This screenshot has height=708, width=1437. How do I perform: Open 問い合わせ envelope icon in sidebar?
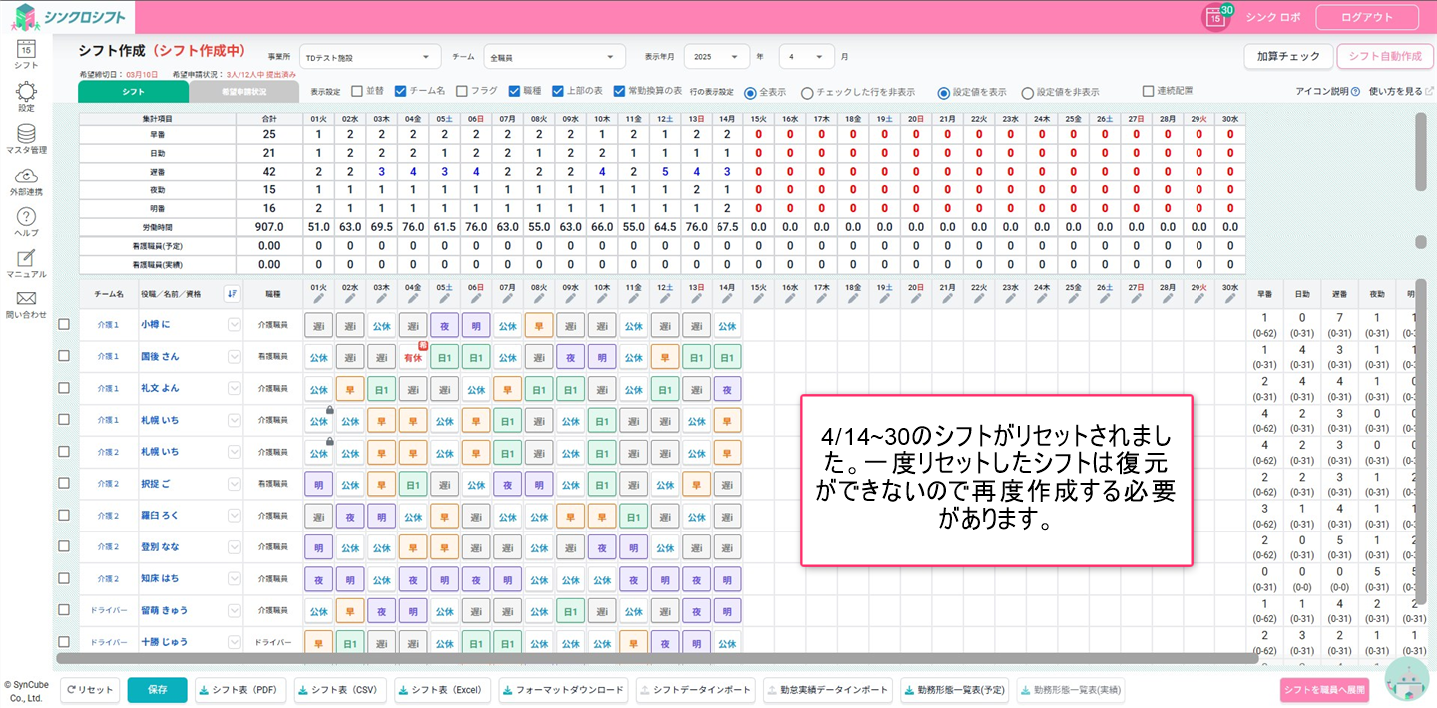click(26, 298)
